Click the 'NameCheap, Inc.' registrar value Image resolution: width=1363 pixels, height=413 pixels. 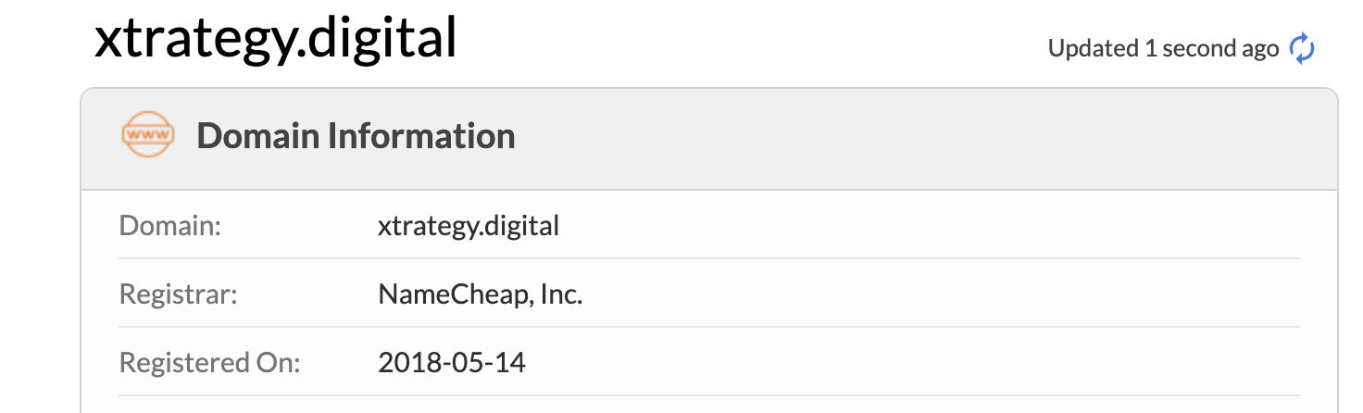click(x=480, y=294)
